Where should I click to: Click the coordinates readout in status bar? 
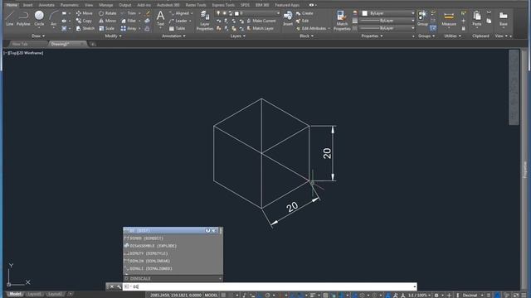click(x=175, y=296)
